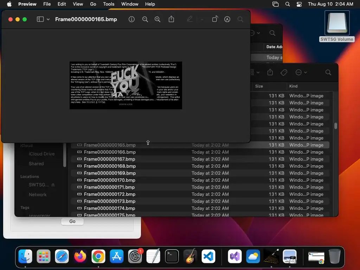Click the screen mirroring icon in menu bar
This screenshot has width=360, height=270.
[275, 4]
